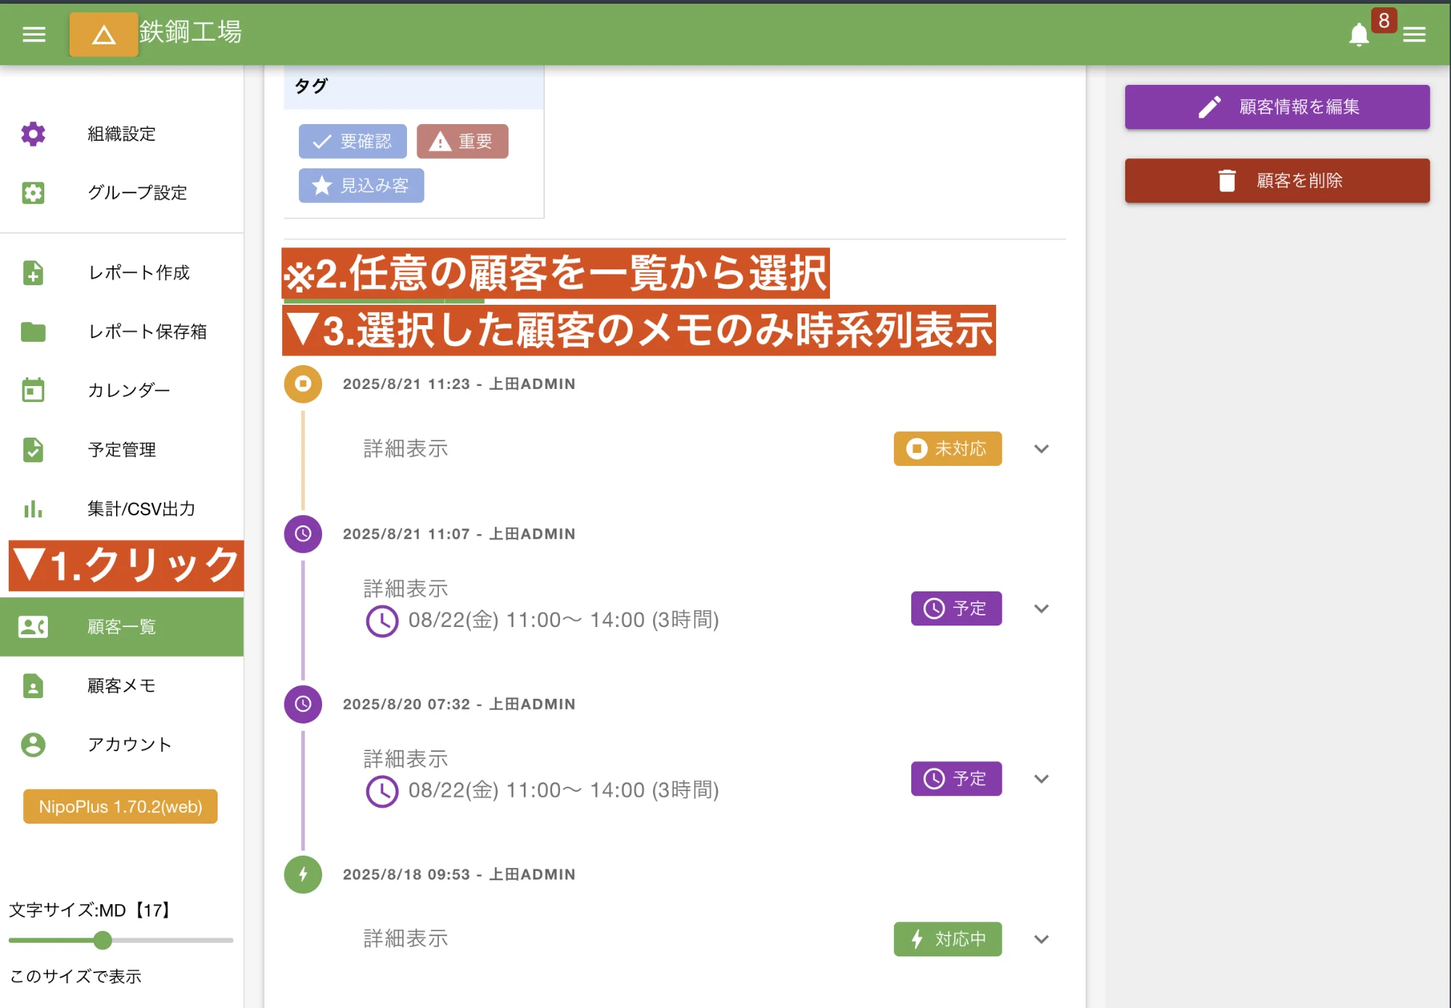This screenshot has width=1451, height=1008.
Task: Open the notification bell icon
Action: point(1359,34)
